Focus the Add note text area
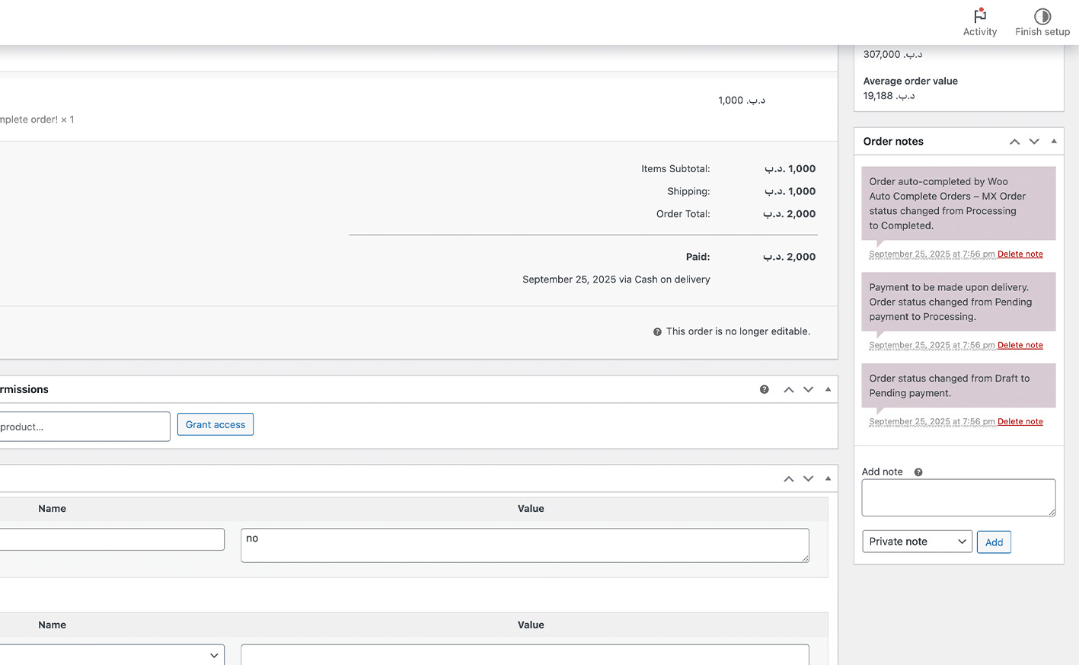Screen dimensions: 1079x665 pyautogui.click(x=958, y=497)
